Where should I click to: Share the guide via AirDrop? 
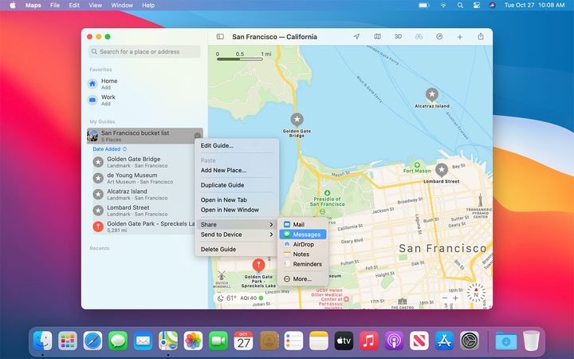tap(303, 244)
